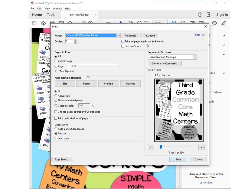Open the View menu
Viewport: 252px width, 189px height.
(47, 8)
